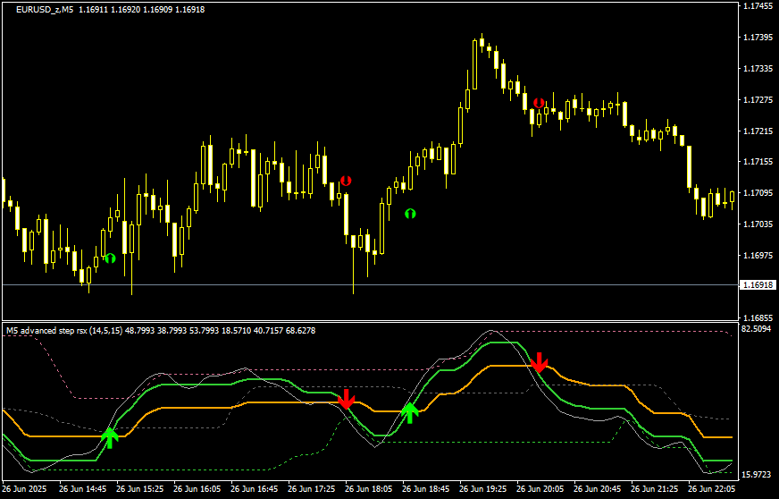Click price axis label 1.17155
779x499 pixels.
pyautogui.click(x=758, y=162)
